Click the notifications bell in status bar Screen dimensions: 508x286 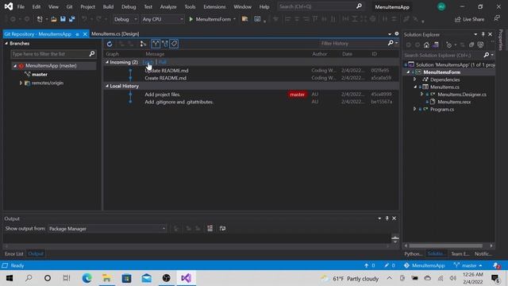tap(497, 265)
